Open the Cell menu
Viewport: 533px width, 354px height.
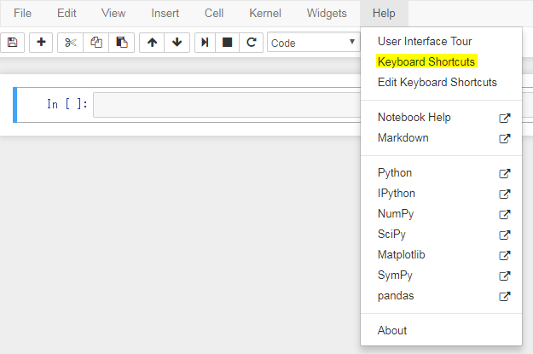(214, 13)
